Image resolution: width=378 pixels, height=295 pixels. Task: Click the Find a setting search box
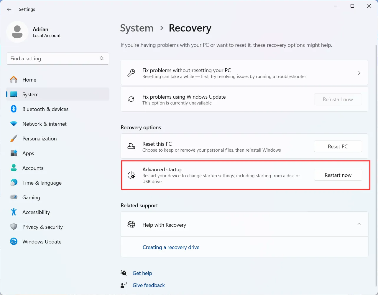[57, 59]
